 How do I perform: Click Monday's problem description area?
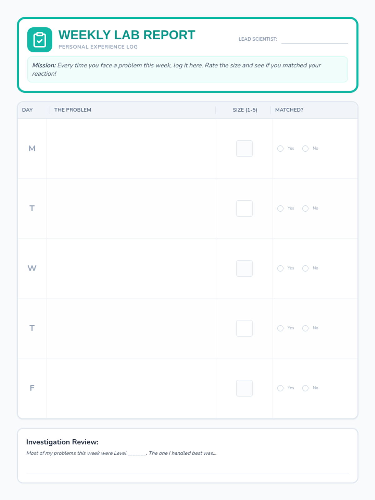click(x=131, y=148)
